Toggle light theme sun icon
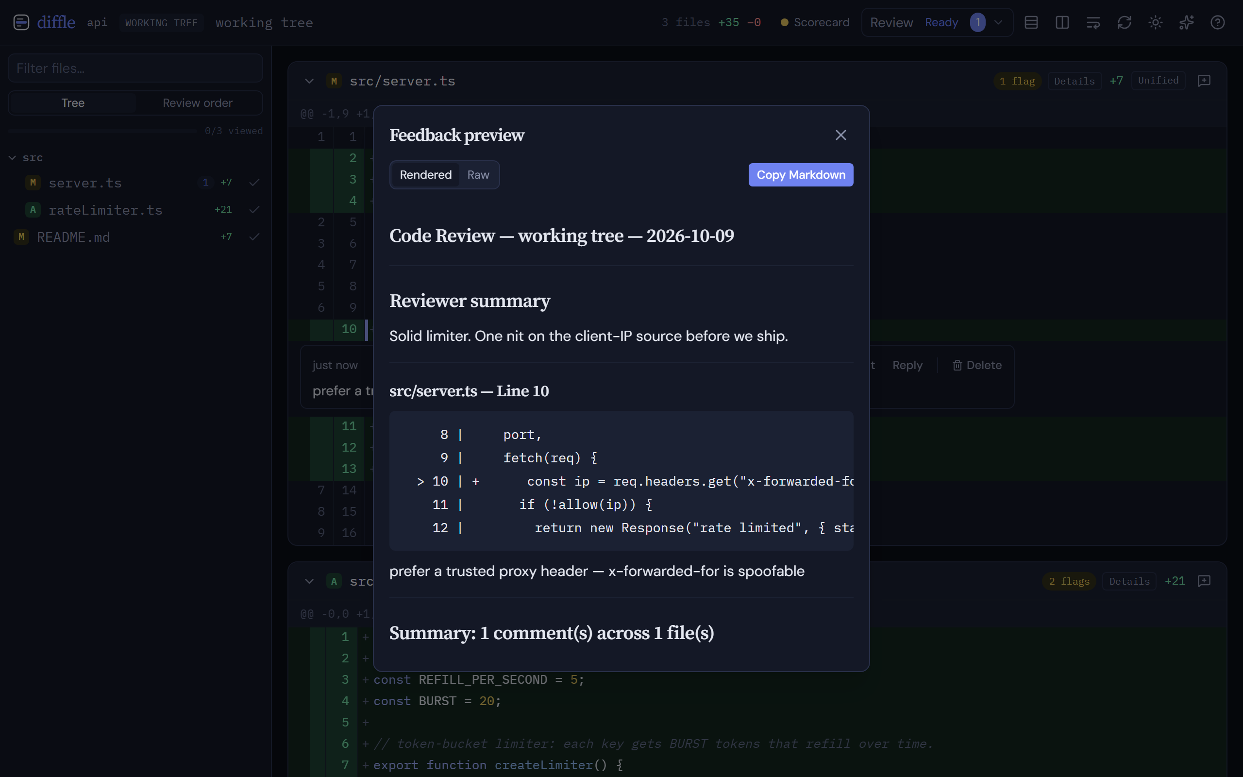The height and width of the screenshot is (777, 1243). pos(1155,23)
